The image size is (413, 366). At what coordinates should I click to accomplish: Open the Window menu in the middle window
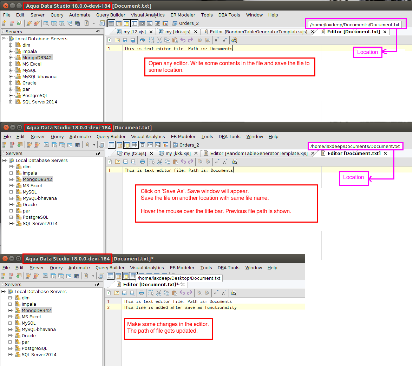(255, 137)
